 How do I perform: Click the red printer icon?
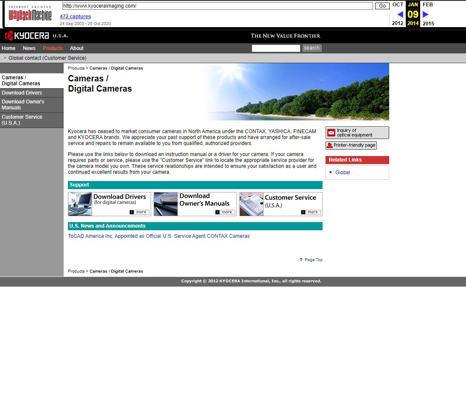330,145
